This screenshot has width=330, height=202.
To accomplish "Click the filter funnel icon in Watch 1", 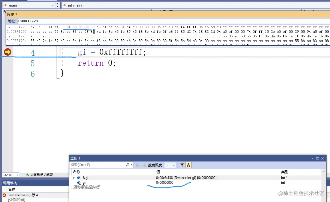I will coord(182,165).
